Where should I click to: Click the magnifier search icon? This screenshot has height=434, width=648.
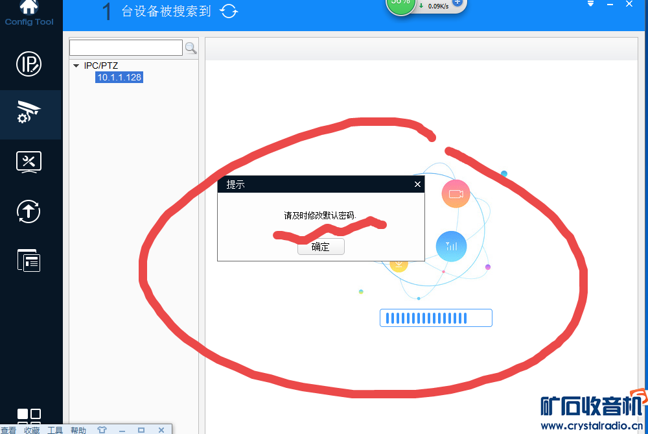[191, 48]
